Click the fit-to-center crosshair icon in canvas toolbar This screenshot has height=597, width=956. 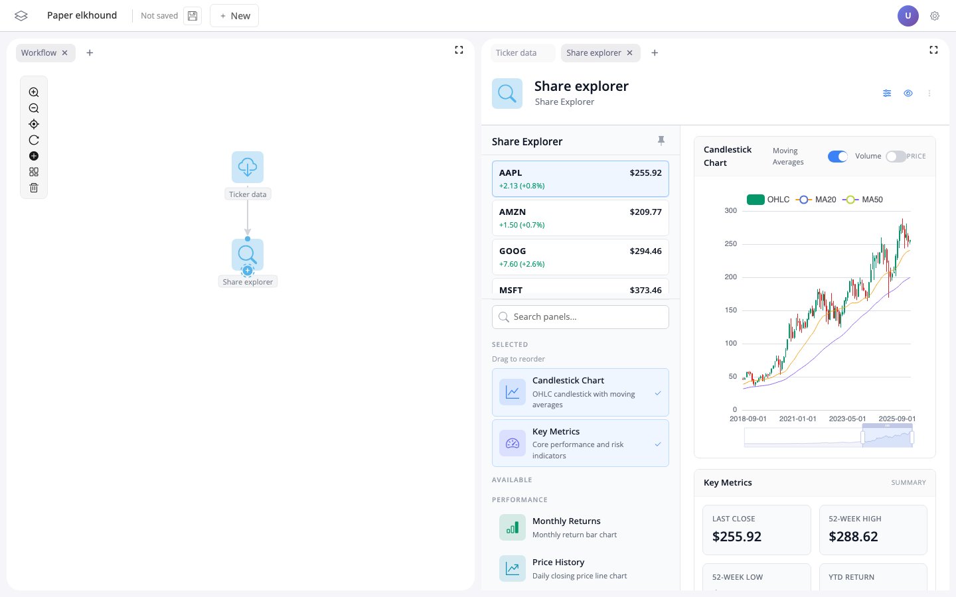click(34, 124)
